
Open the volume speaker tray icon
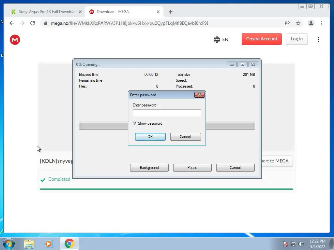pyautogui.click(x=301, y=244)
